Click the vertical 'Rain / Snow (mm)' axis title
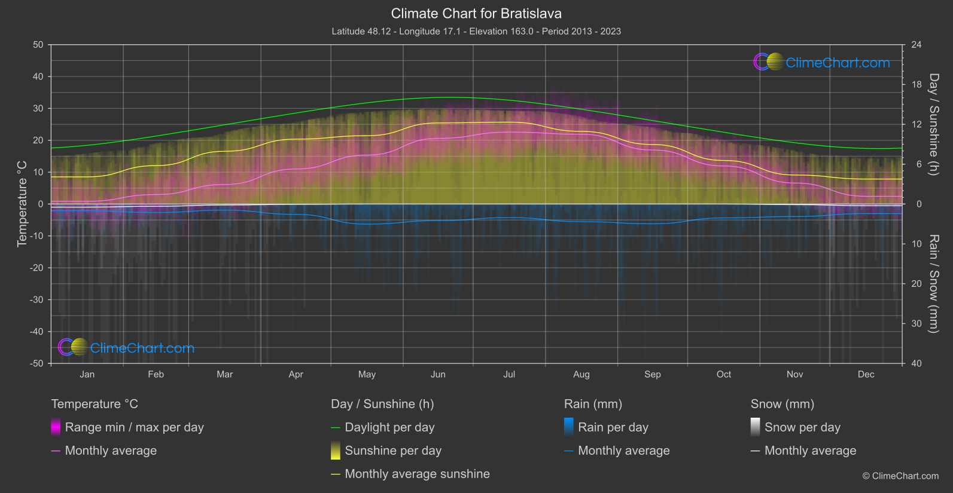The height and width of the screenshot is (493, 953). click(x=934, y=284)
